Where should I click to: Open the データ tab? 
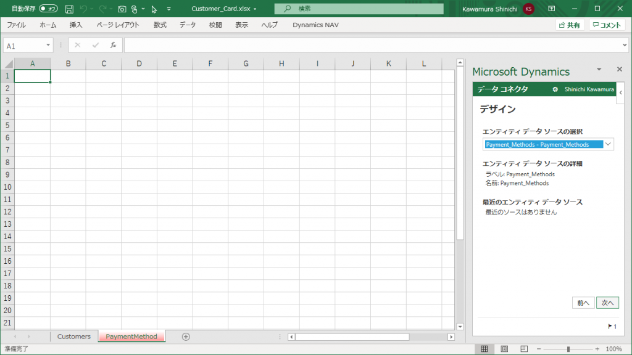coord(188,25)
